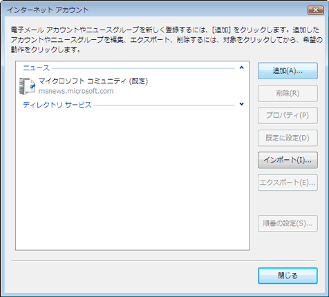The image size is (329, 297).
Task: Click the ニュース group header label
Action: (x=36, y=68)
